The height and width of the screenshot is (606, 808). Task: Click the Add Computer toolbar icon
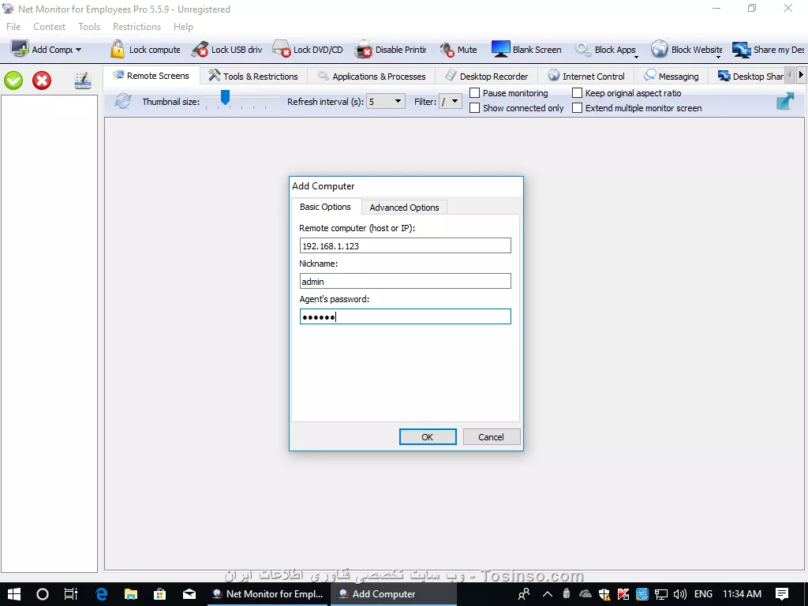click(20, 50)
